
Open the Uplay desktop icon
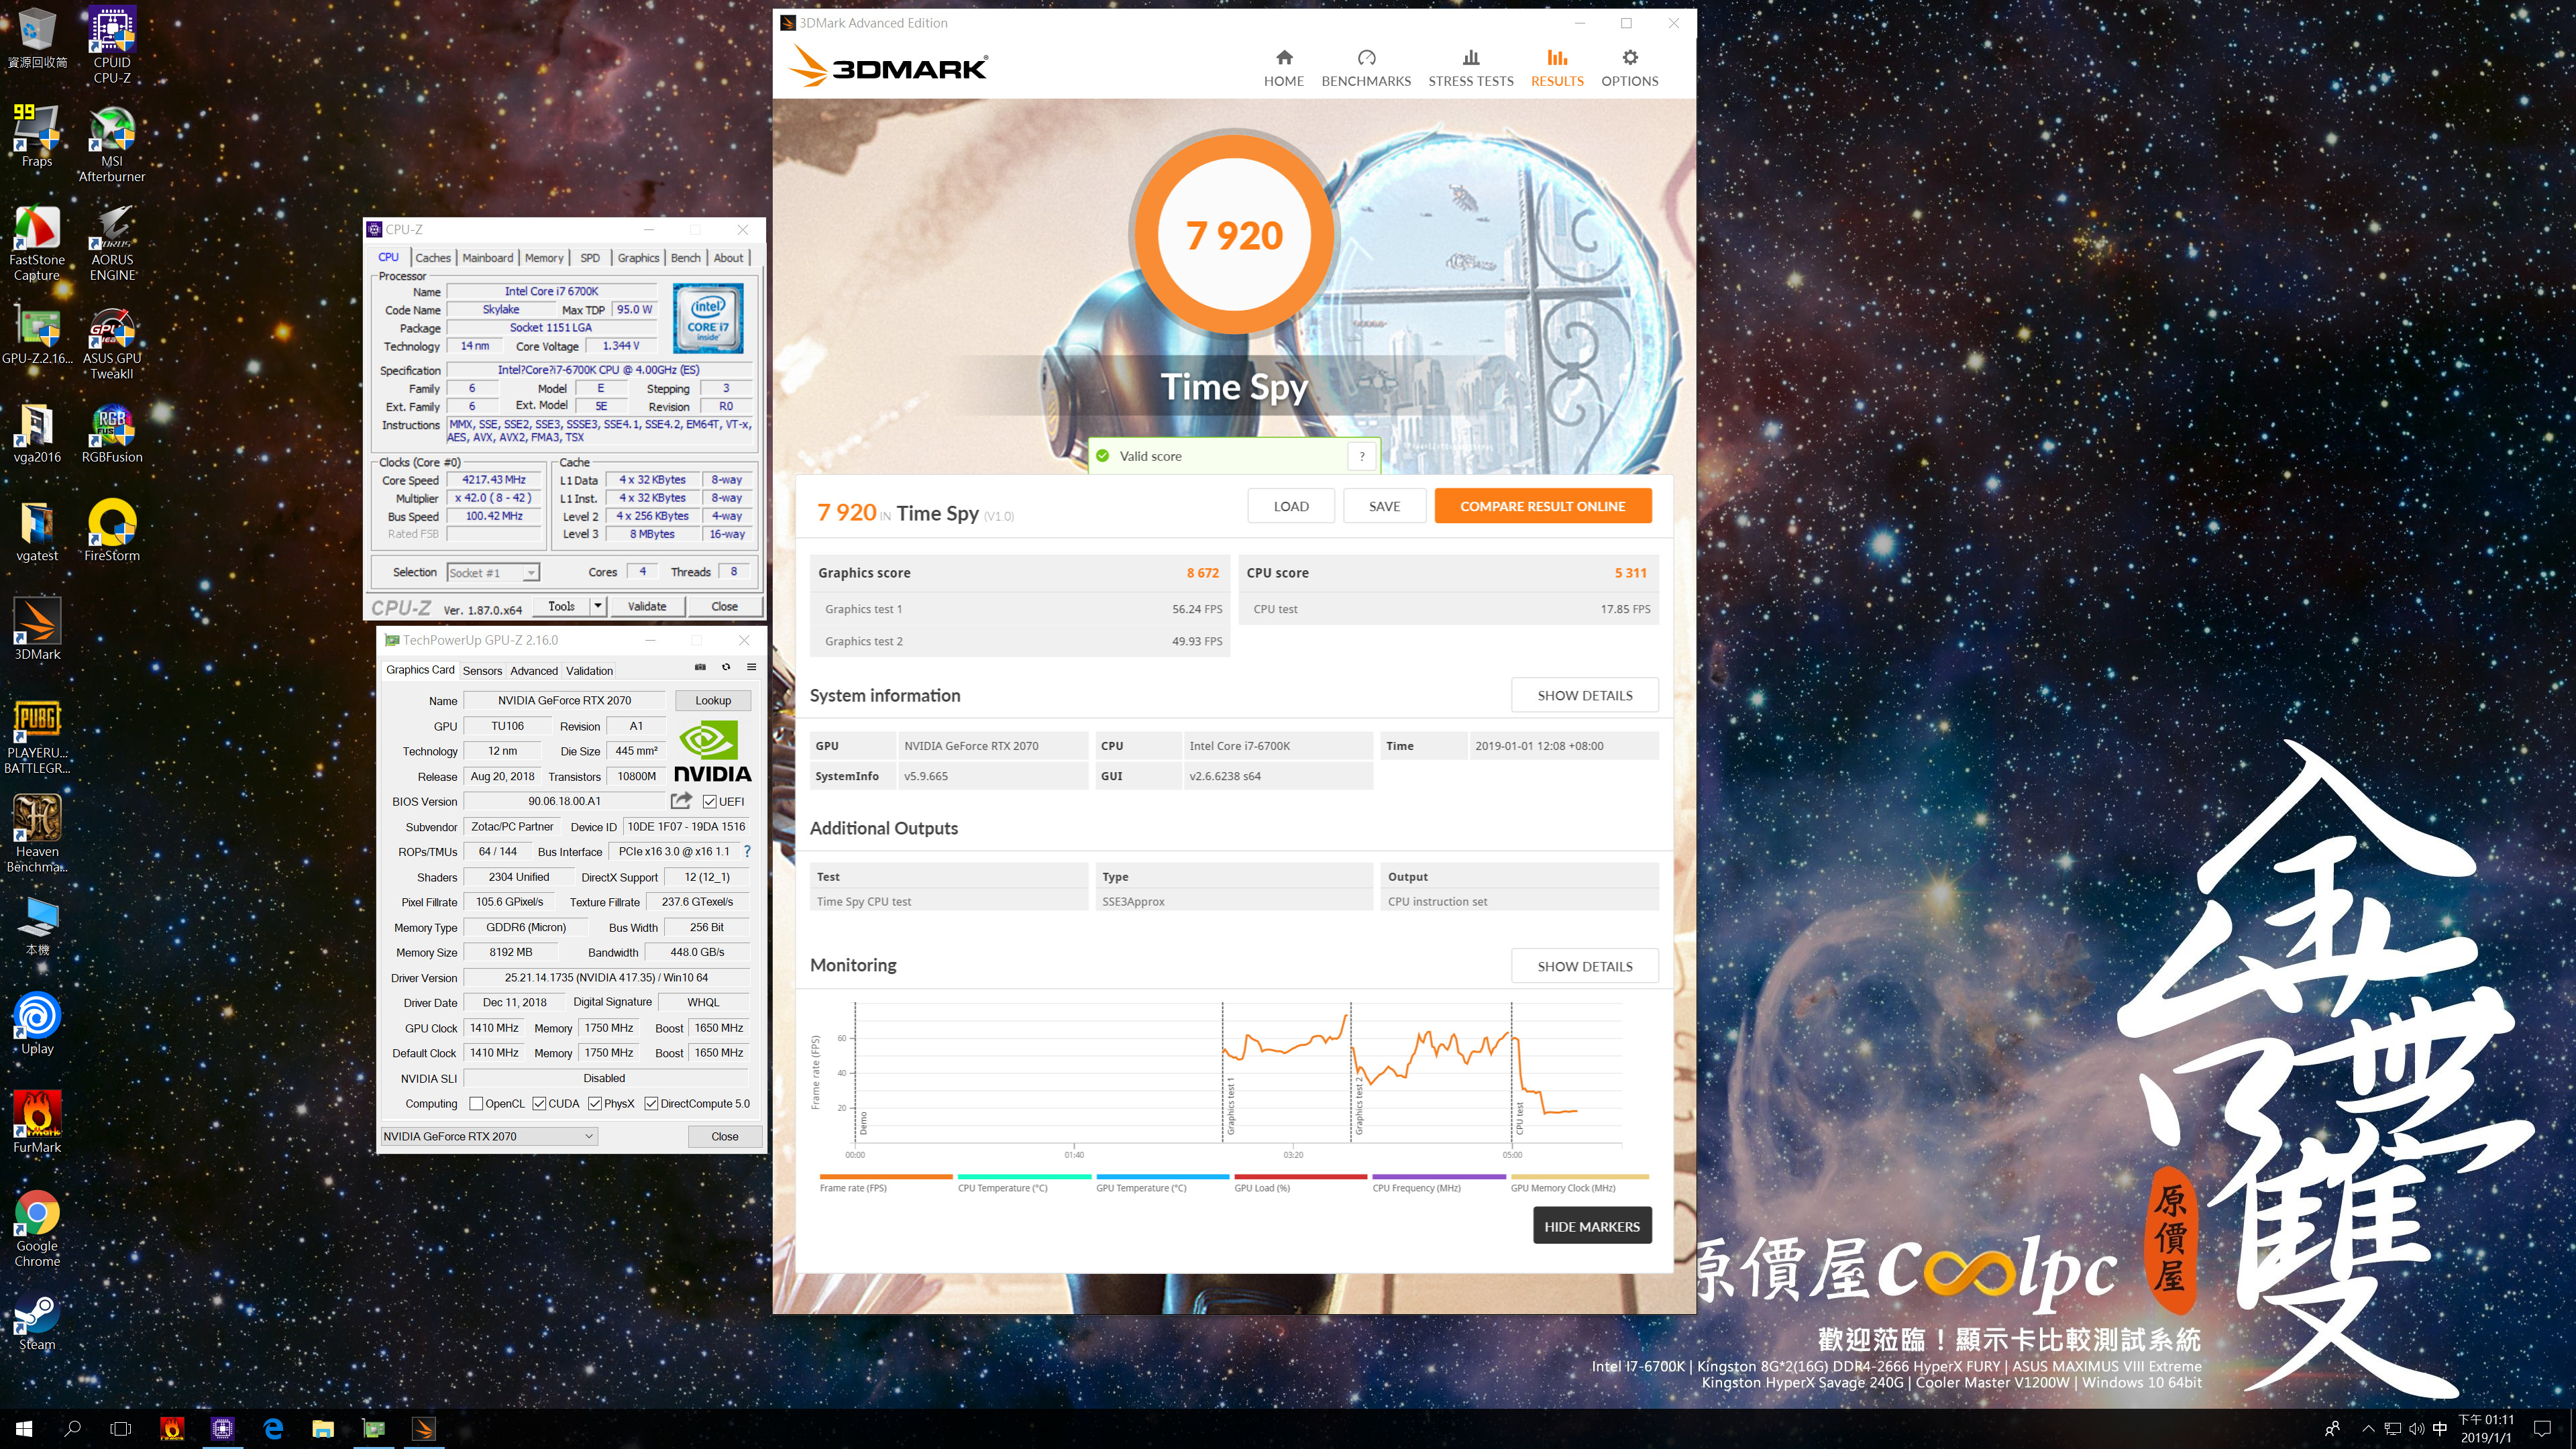[x=37, y=1023]
